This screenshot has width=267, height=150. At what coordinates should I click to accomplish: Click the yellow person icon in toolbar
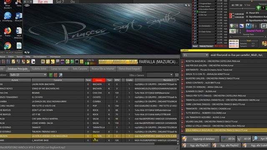coord(48,61)
